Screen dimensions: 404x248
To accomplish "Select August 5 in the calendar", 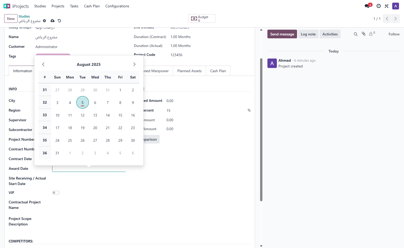I will click(x=82, y=102).
